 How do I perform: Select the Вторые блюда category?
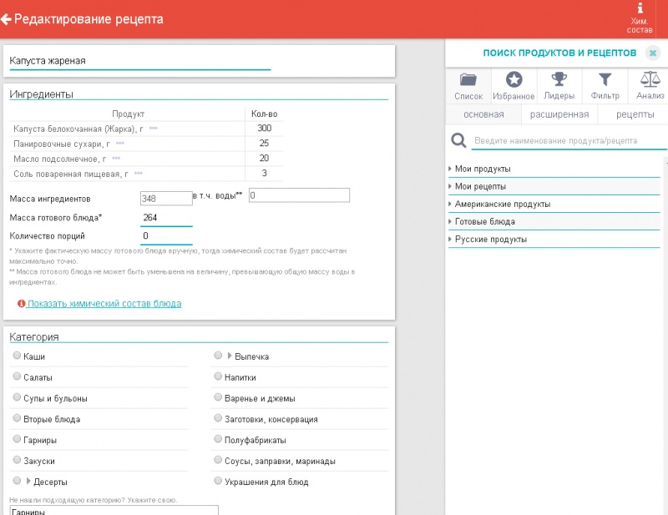point(17,418)
